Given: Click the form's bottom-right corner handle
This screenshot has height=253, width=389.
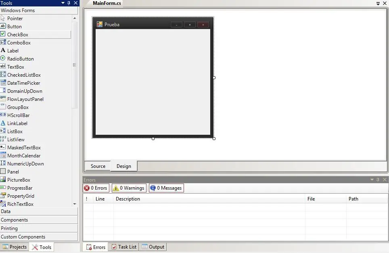Looking at the screenshot, I should click(x=214, y=138).
